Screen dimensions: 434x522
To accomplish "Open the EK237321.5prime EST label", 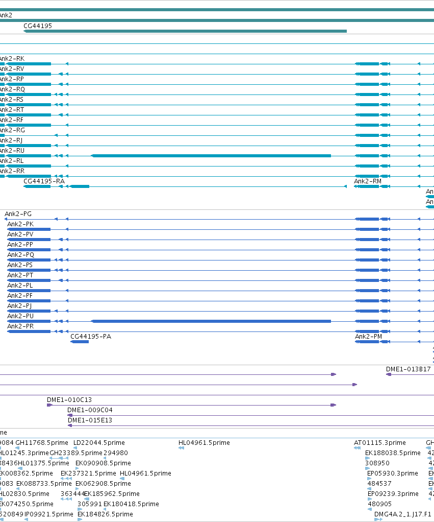I will [x=88, y=473].
